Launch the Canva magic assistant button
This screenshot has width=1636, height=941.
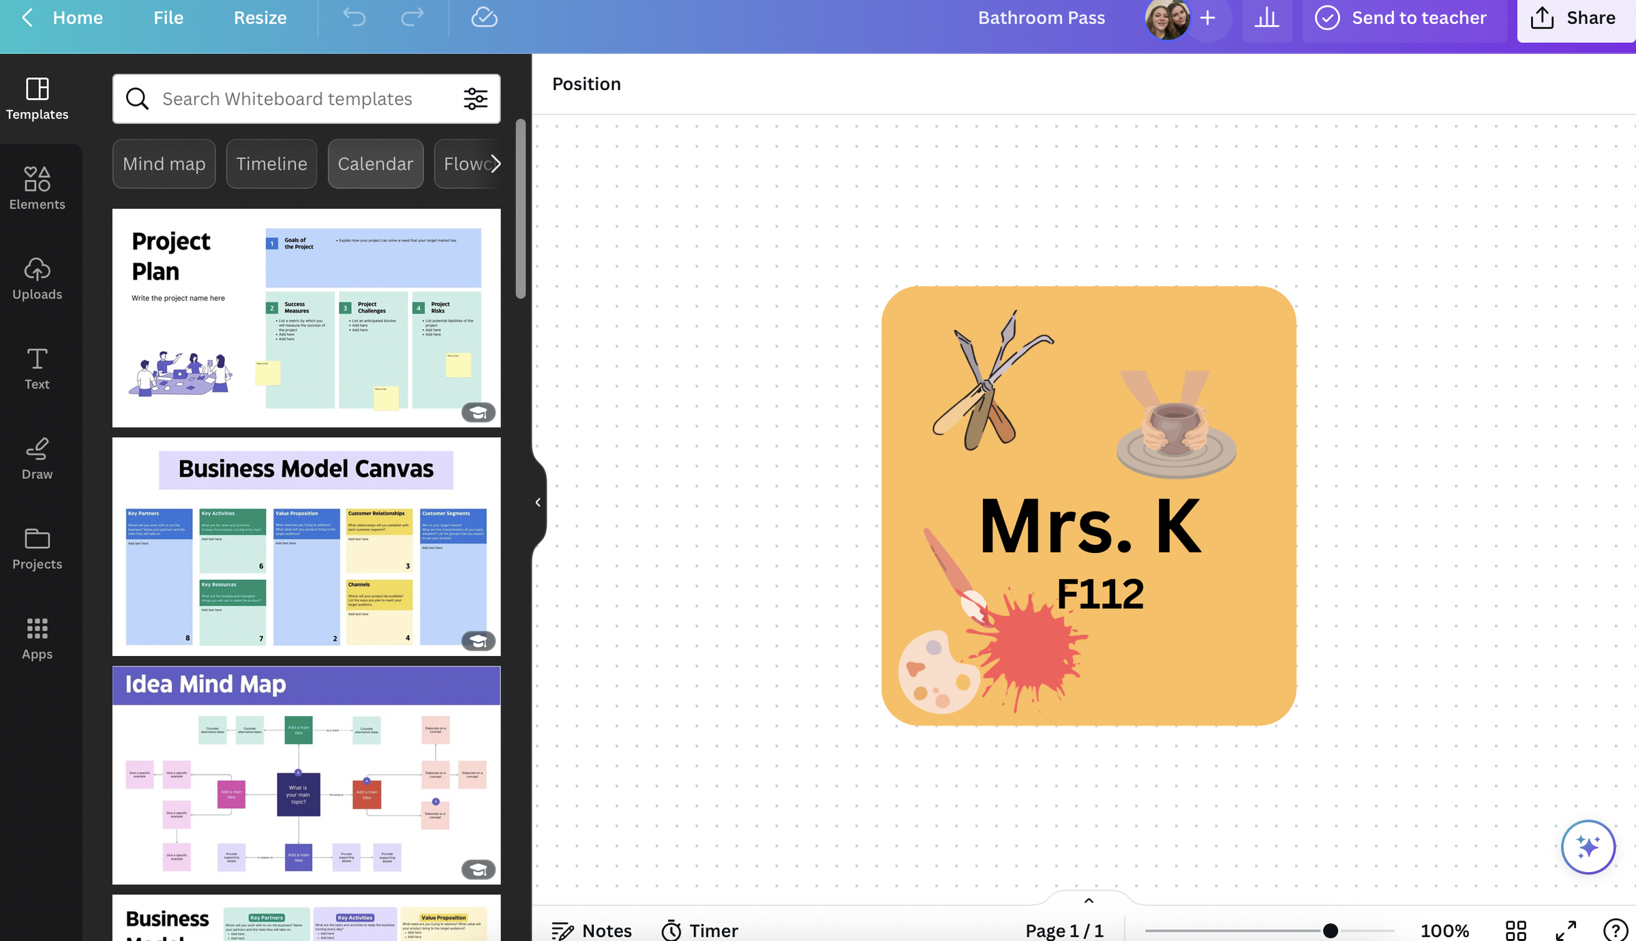coord(1588,846)
